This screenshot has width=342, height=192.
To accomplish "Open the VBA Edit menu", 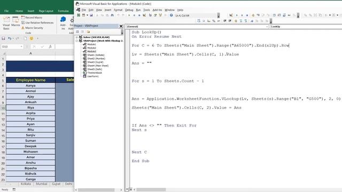I will click(x=91, y=10).
